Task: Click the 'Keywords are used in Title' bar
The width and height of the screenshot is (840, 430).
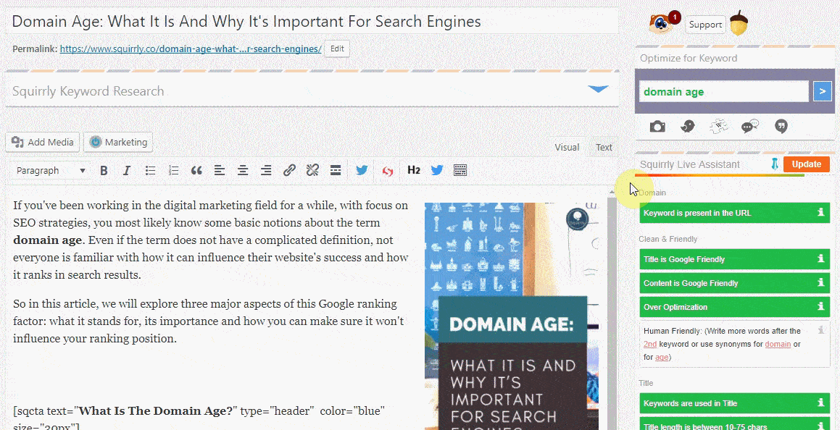Action: pos(734,403)
